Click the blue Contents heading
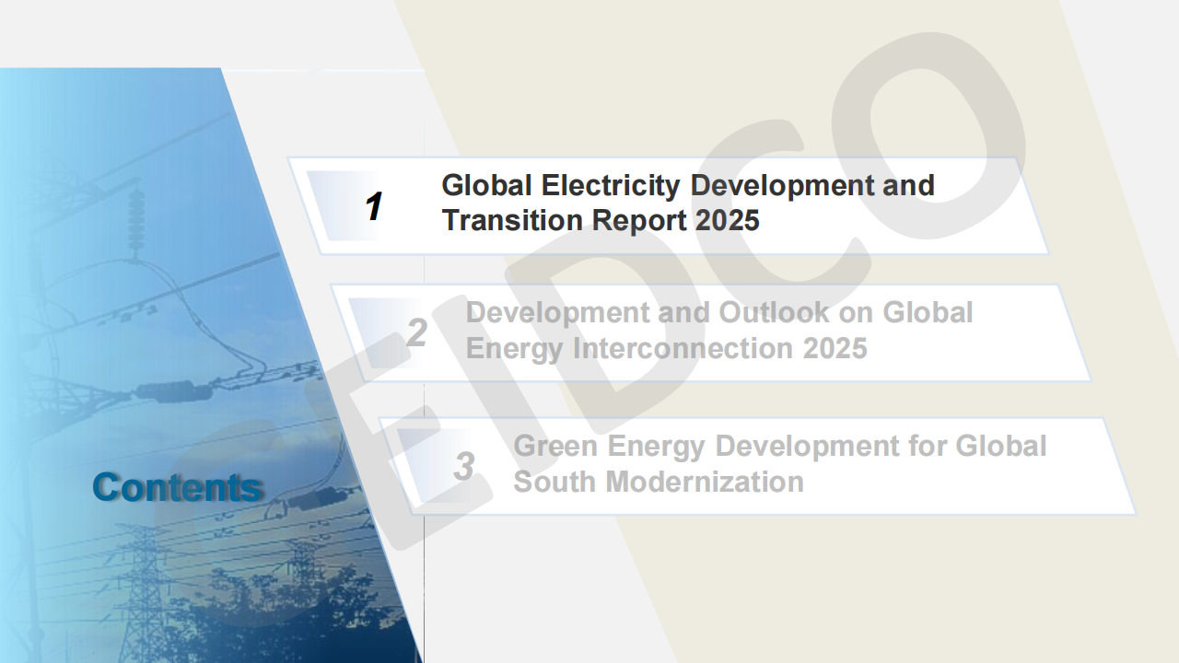Viewport: 1179px width, 663px height. click(x=177, y=487)
